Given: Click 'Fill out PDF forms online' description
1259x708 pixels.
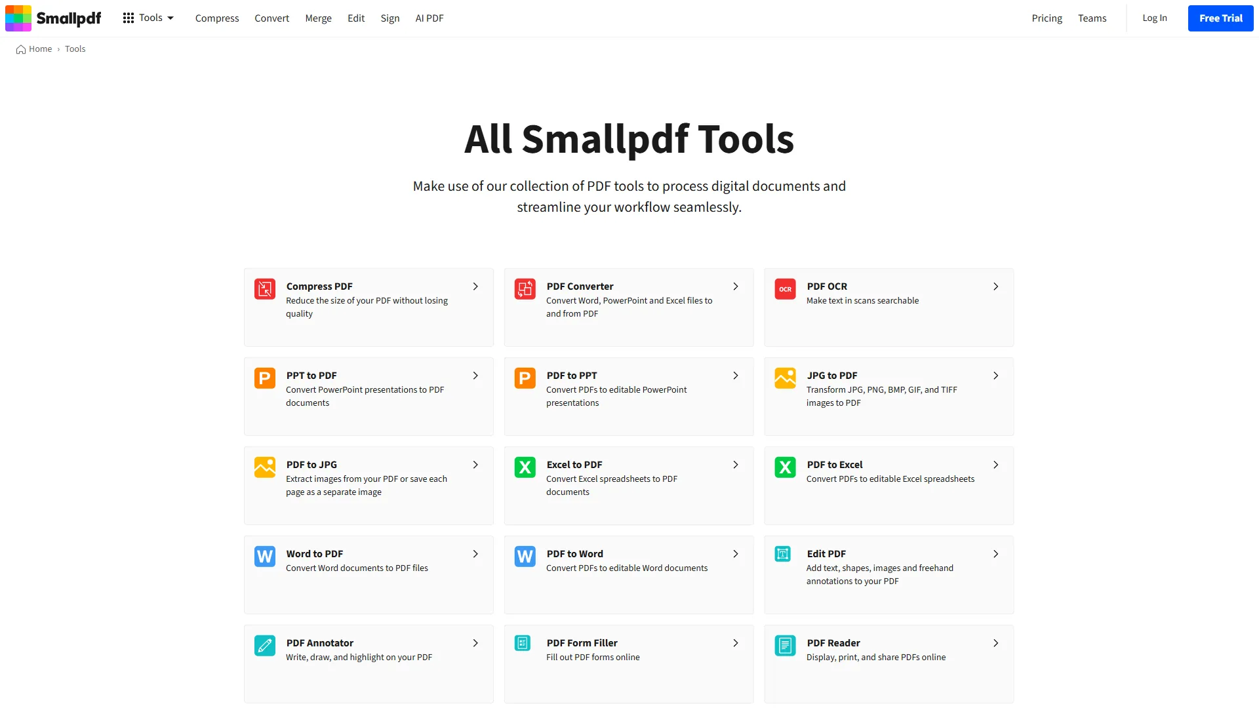Looking at the screenshot, I should coord(593,658).
